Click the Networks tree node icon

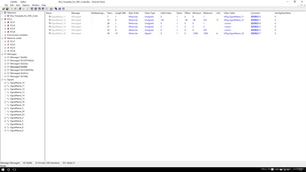[x=5, y=13]
